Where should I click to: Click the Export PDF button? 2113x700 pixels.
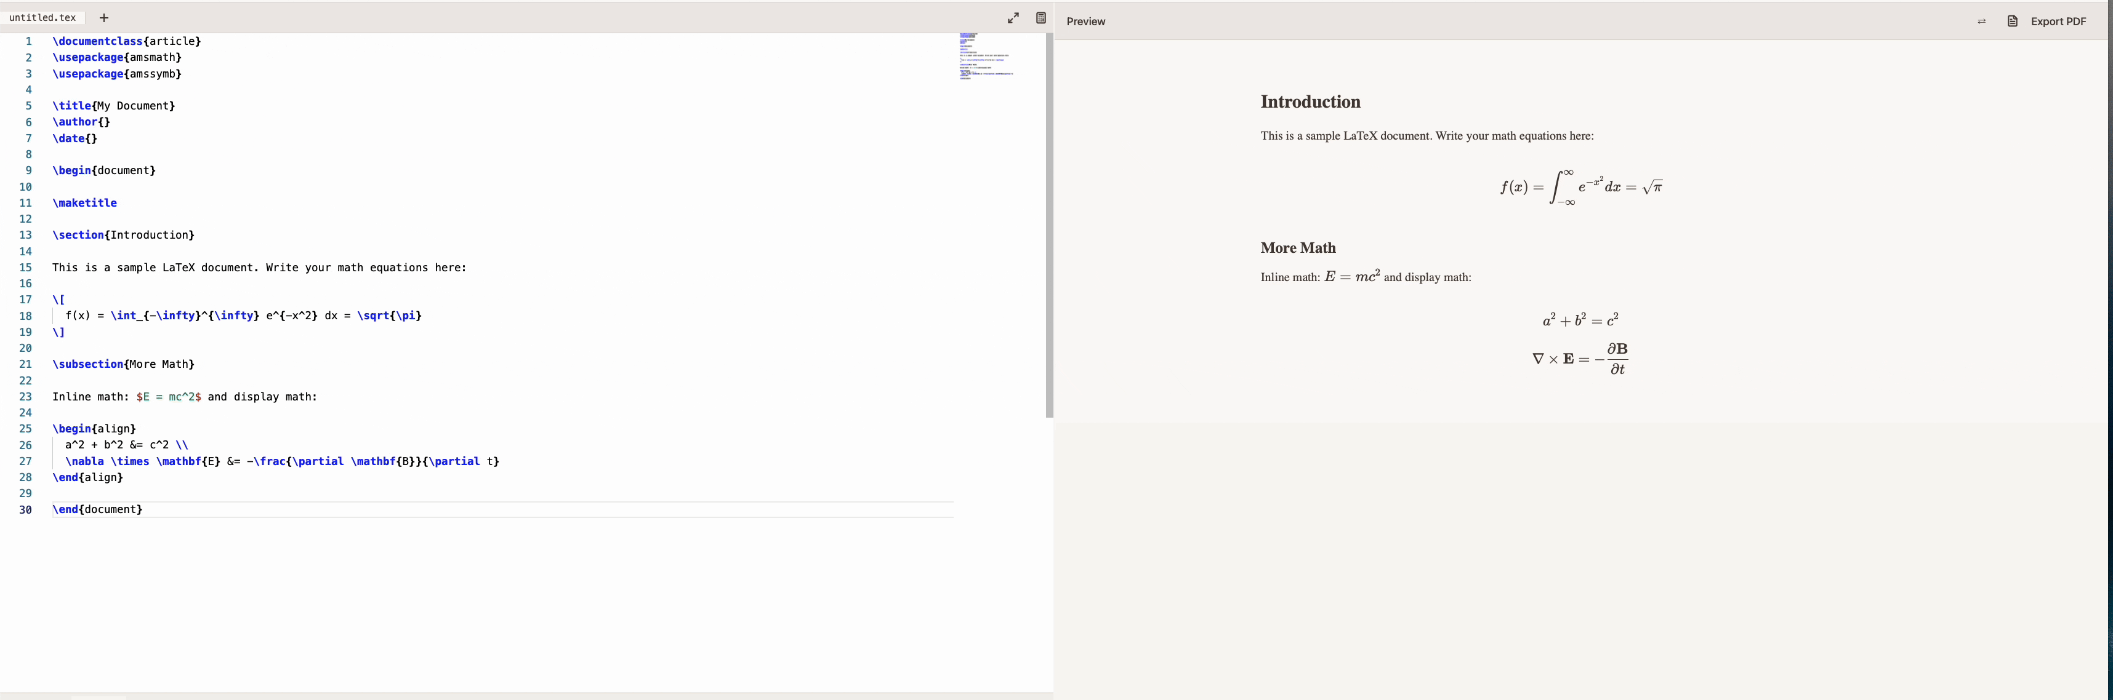[2058, 22]
